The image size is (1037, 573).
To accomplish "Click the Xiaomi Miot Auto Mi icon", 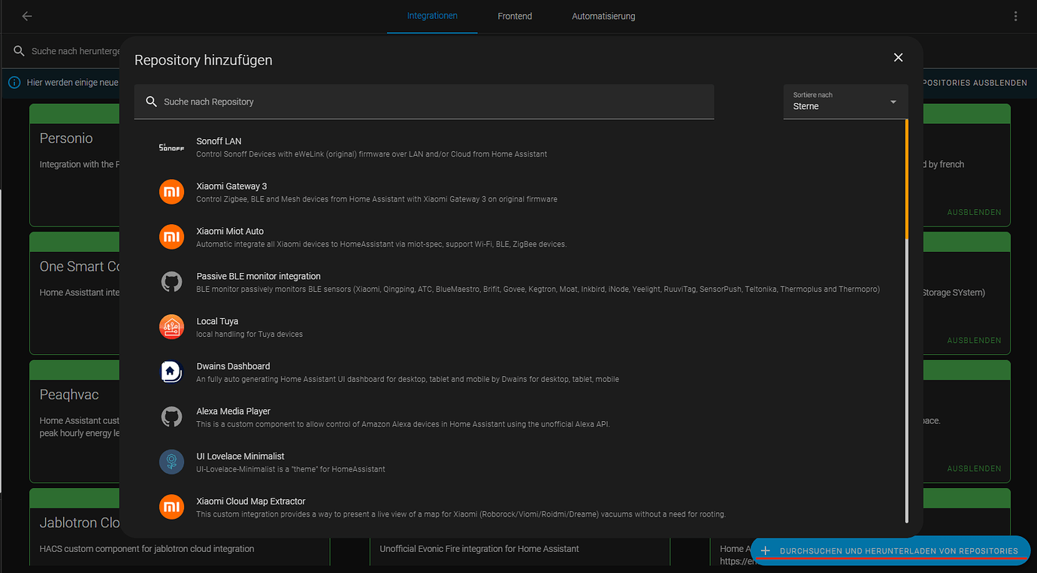I will [171, 237].
